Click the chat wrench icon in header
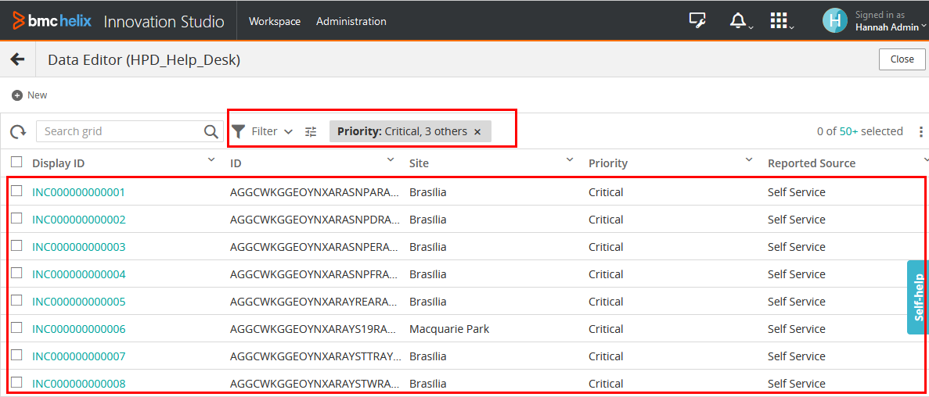The height and width of the screenshot is (397, 929). coord(697,21)
